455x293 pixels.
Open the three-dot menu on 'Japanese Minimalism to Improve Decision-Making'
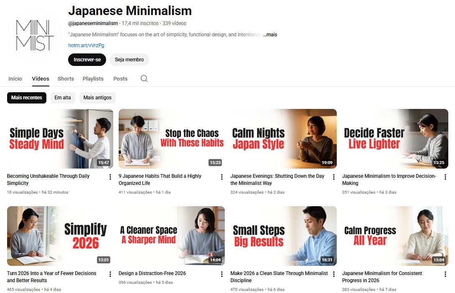tap(445, 177)
